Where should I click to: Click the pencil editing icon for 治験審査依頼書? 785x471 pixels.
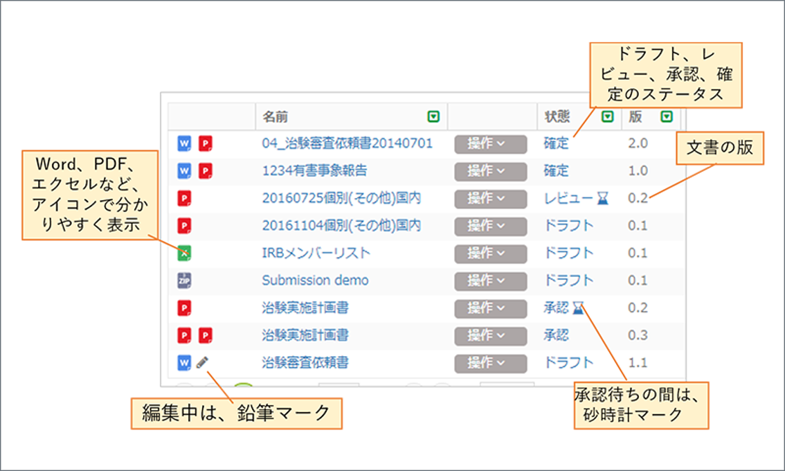pyautogui.click(x=202, y=362)
